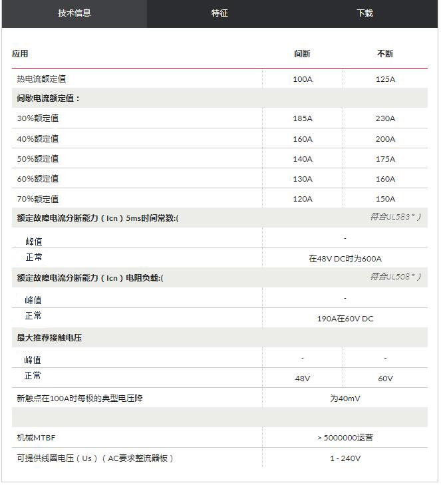Click the 125A thermal current value
Viewport: 441px width, 485px height.
point(385,79)
